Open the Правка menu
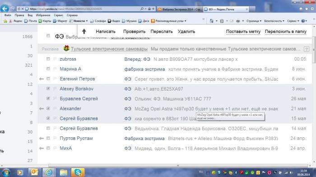 (19, 15)
